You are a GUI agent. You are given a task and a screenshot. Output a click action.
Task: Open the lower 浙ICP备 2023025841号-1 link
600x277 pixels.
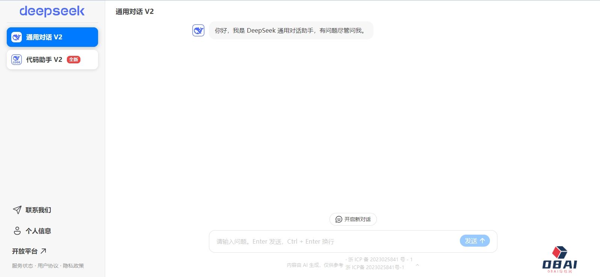click(375, 267)
